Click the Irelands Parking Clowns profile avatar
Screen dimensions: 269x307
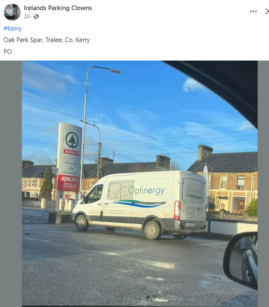click(x=12, y=12)
